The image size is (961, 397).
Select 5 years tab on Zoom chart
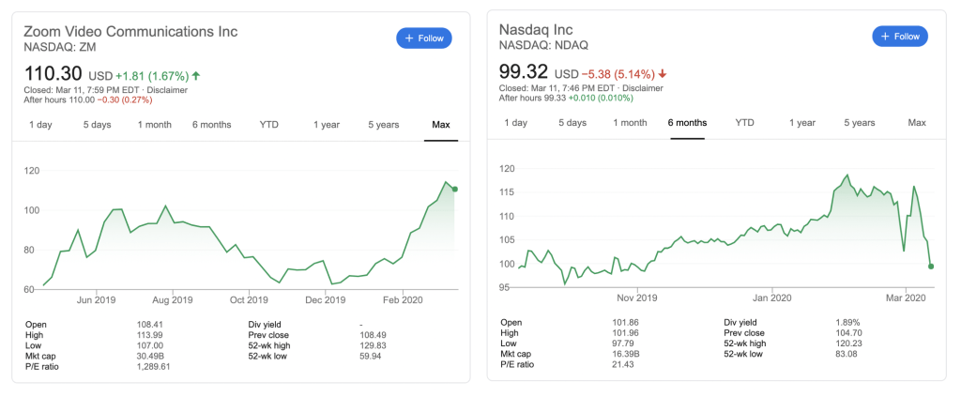tap(383, 125)
